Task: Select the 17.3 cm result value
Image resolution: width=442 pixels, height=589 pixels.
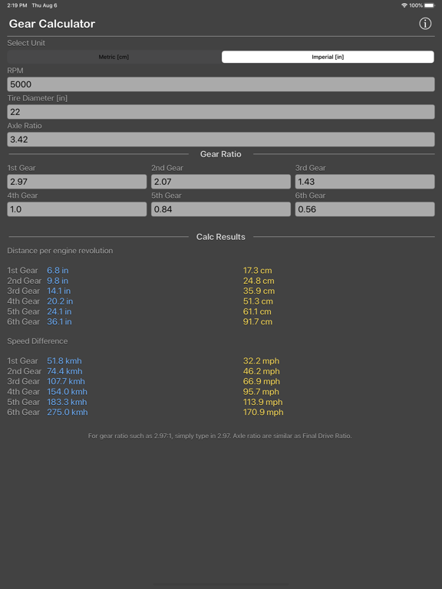Action: pos(258,271)
